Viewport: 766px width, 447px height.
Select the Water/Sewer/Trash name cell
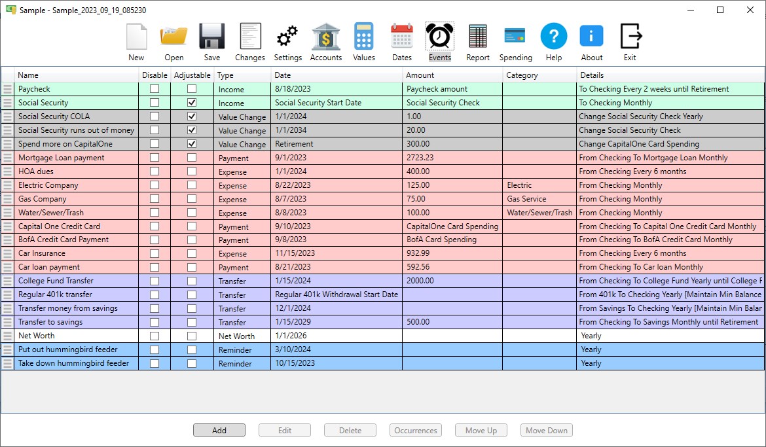[x=76, y=213]
